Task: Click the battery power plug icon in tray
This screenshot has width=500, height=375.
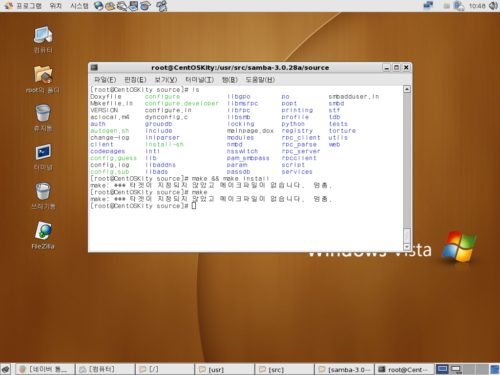Action: [x=458, y=6]
